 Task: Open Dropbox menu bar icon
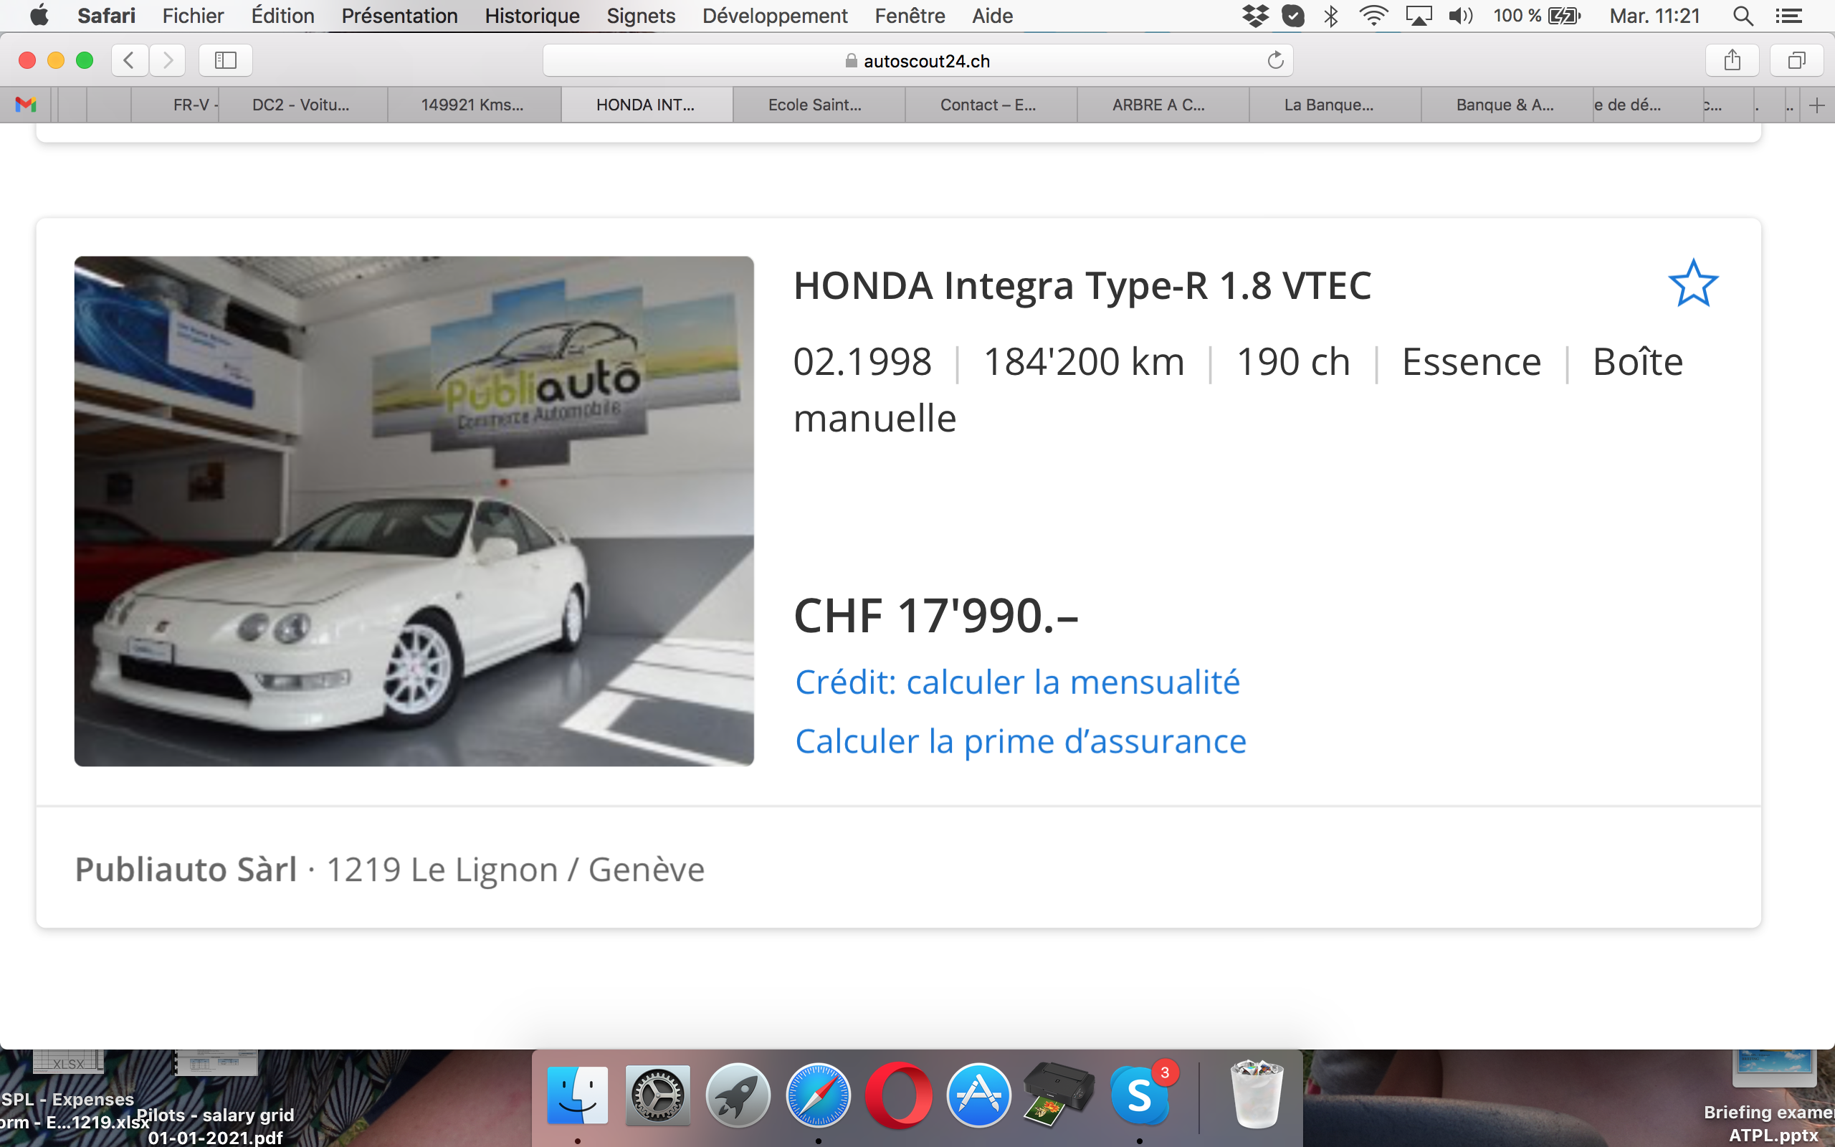(x=1256, y=15)
